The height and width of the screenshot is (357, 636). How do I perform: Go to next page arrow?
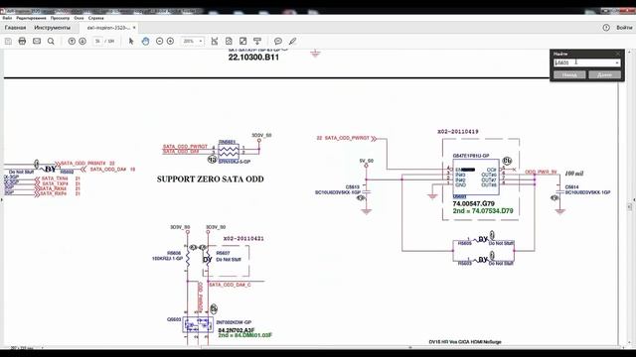pyautogui.click(x=82, y=42)
